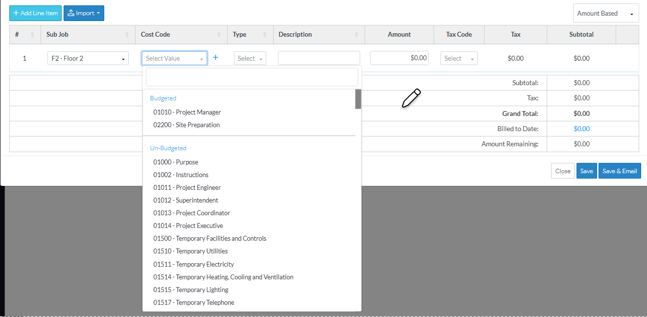Viewport: 647px width, 317px height.
Task: Click the Billed to Date $0.00 link
Action: pyautogui.click(x=581, y=129)
